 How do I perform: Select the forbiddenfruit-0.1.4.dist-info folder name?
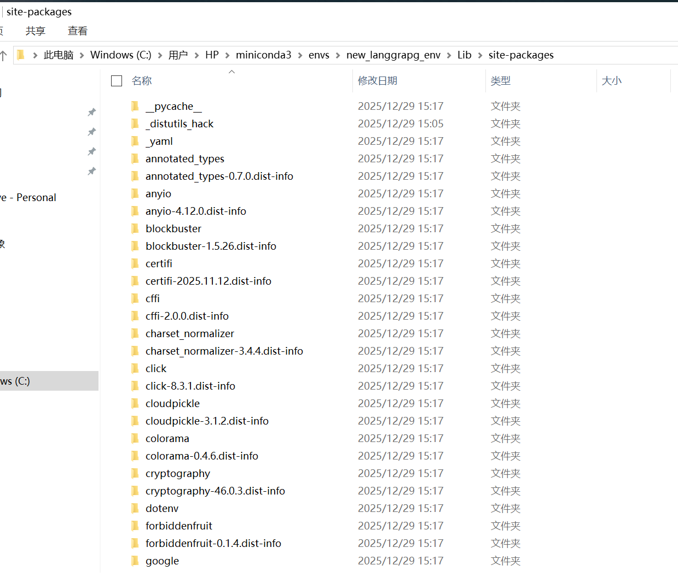coord(213,543)
